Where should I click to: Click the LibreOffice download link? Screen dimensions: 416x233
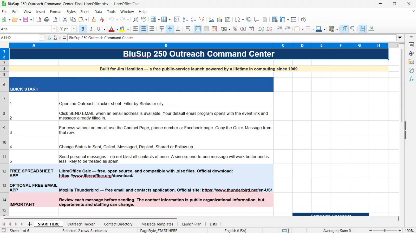point(96,176)
